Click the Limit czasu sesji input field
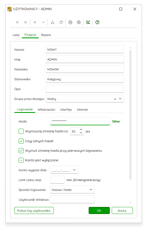The image size is (152, 232). 57,180
